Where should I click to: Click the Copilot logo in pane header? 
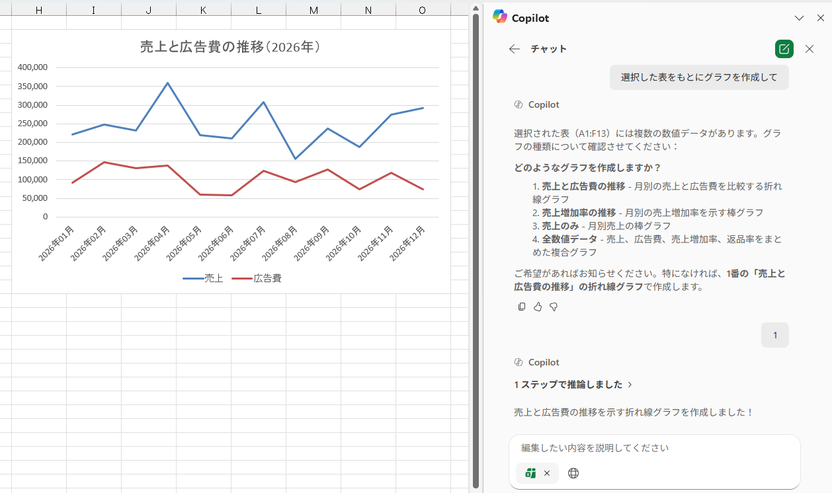[x=500, y=18]
